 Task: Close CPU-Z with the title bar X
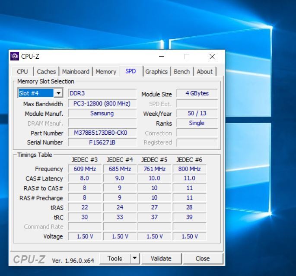click(x=212, y=57)
